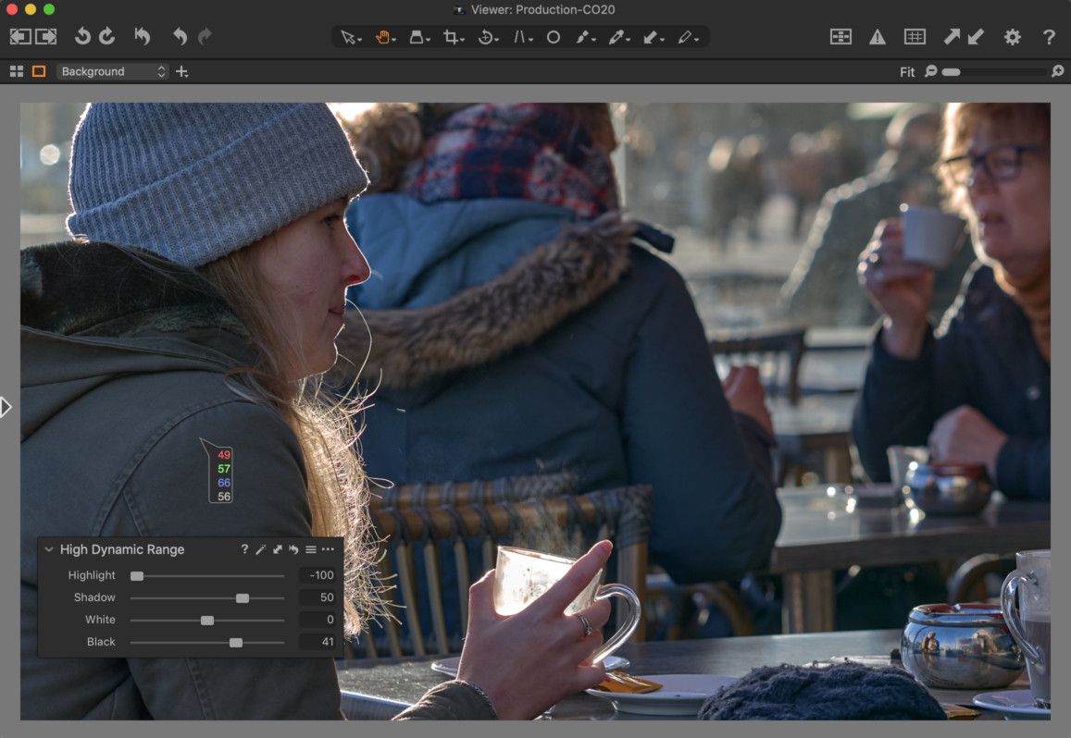Image resolution: width=1071 pixels, height=738 pixels.
Task: Open the Background layer dropdown
Action: point(110,70)
